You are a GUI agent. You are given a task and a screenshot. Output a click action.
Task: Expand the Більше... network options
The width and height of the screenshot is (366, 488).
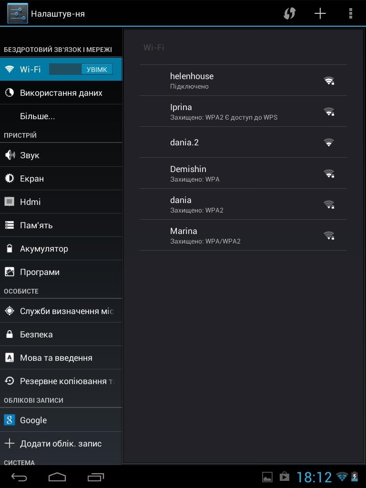click(37, 116)
